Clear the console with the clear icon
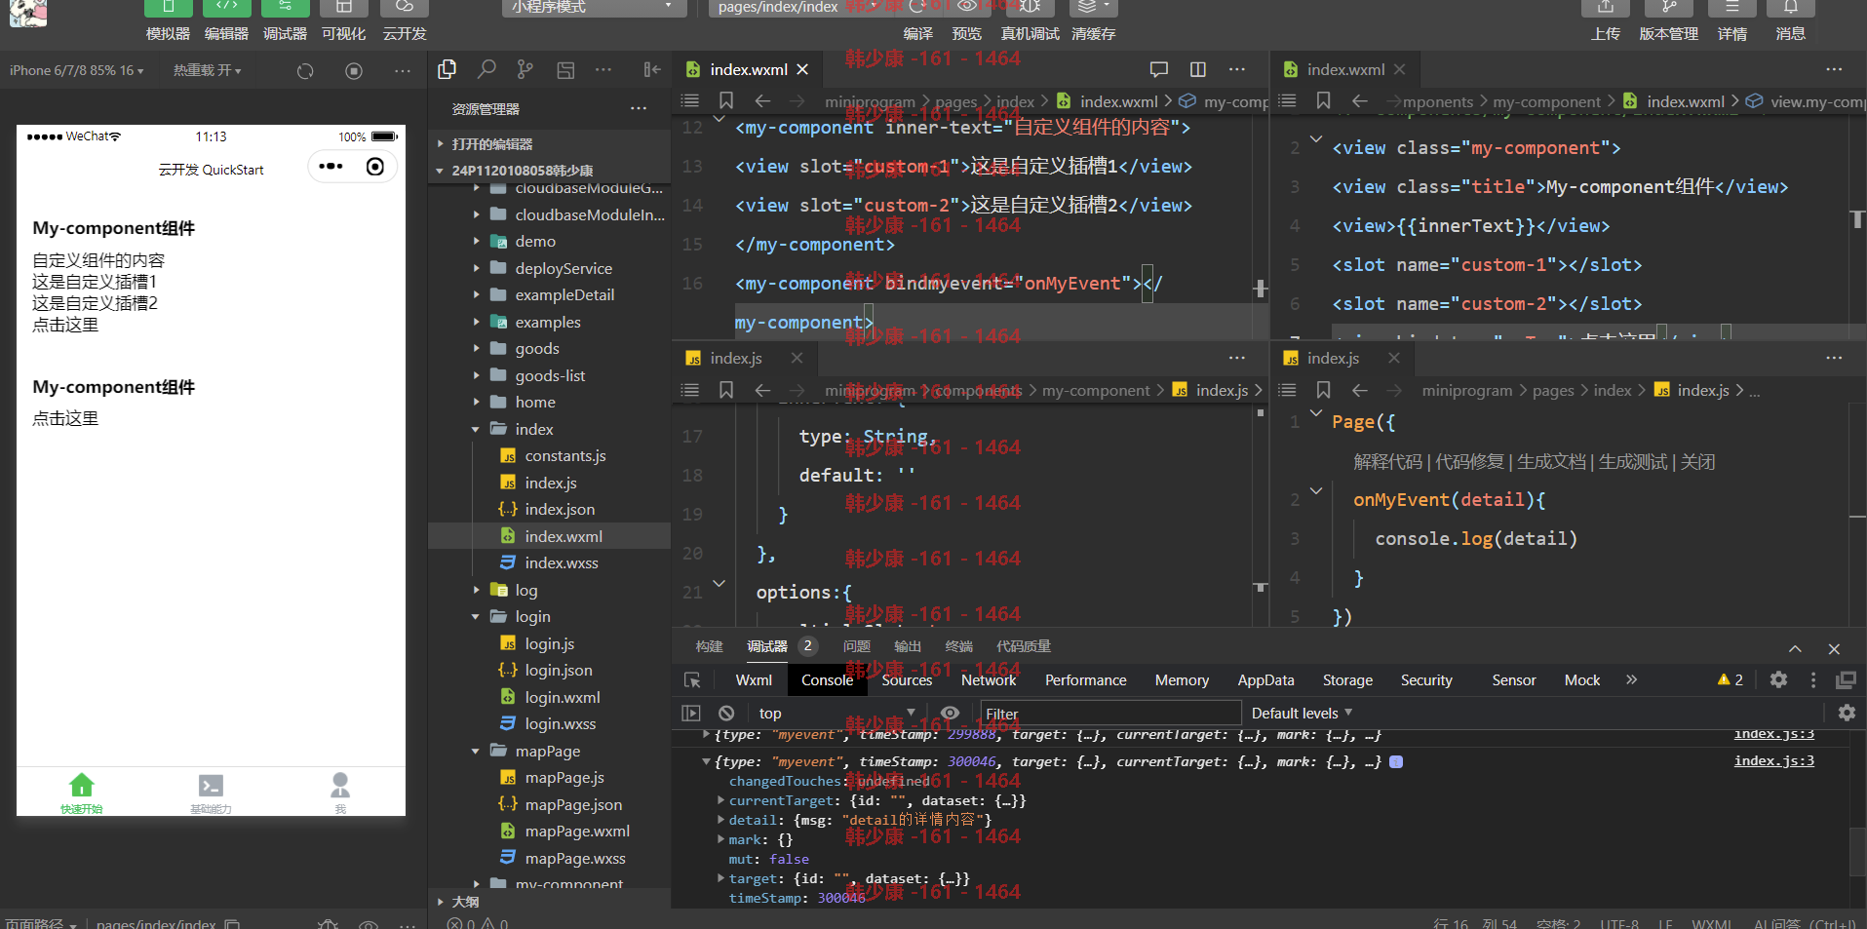 726,713
